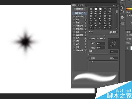Open the layer filter type dropdown
132x99 pixels.
[129, 35]
